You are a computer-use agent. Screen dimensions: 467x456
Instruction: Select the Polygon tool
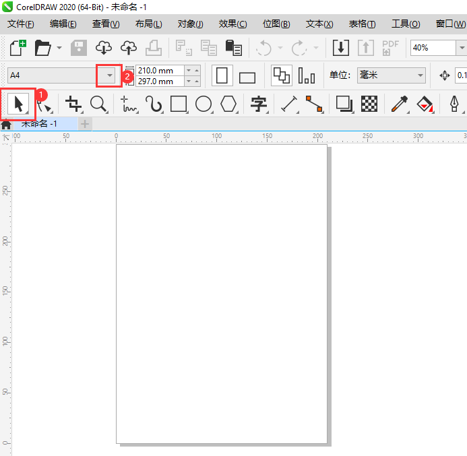click(229, 104)
